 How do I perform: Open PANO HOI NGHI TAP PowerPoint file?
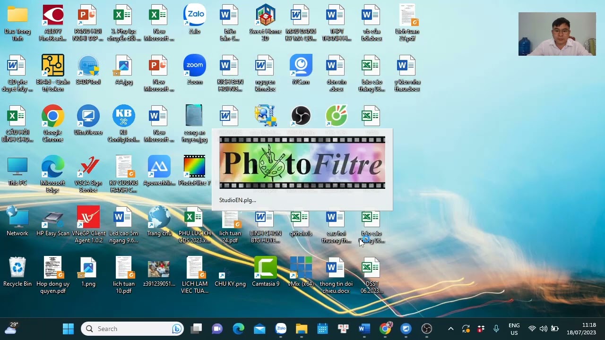(88, 23)
